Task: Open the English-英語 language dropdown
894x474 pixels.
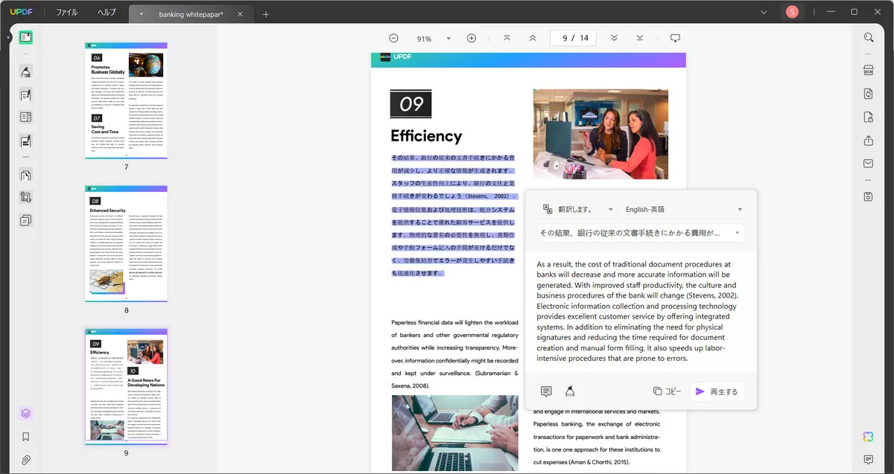Action: point(683,210)
